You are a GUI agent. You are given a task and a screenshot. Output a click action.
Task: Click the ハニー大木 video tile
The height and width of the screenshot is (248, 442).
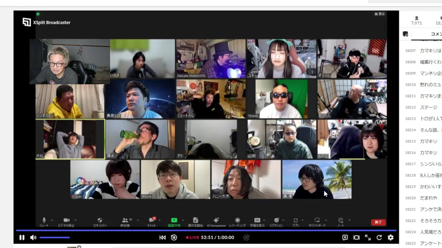246,179
